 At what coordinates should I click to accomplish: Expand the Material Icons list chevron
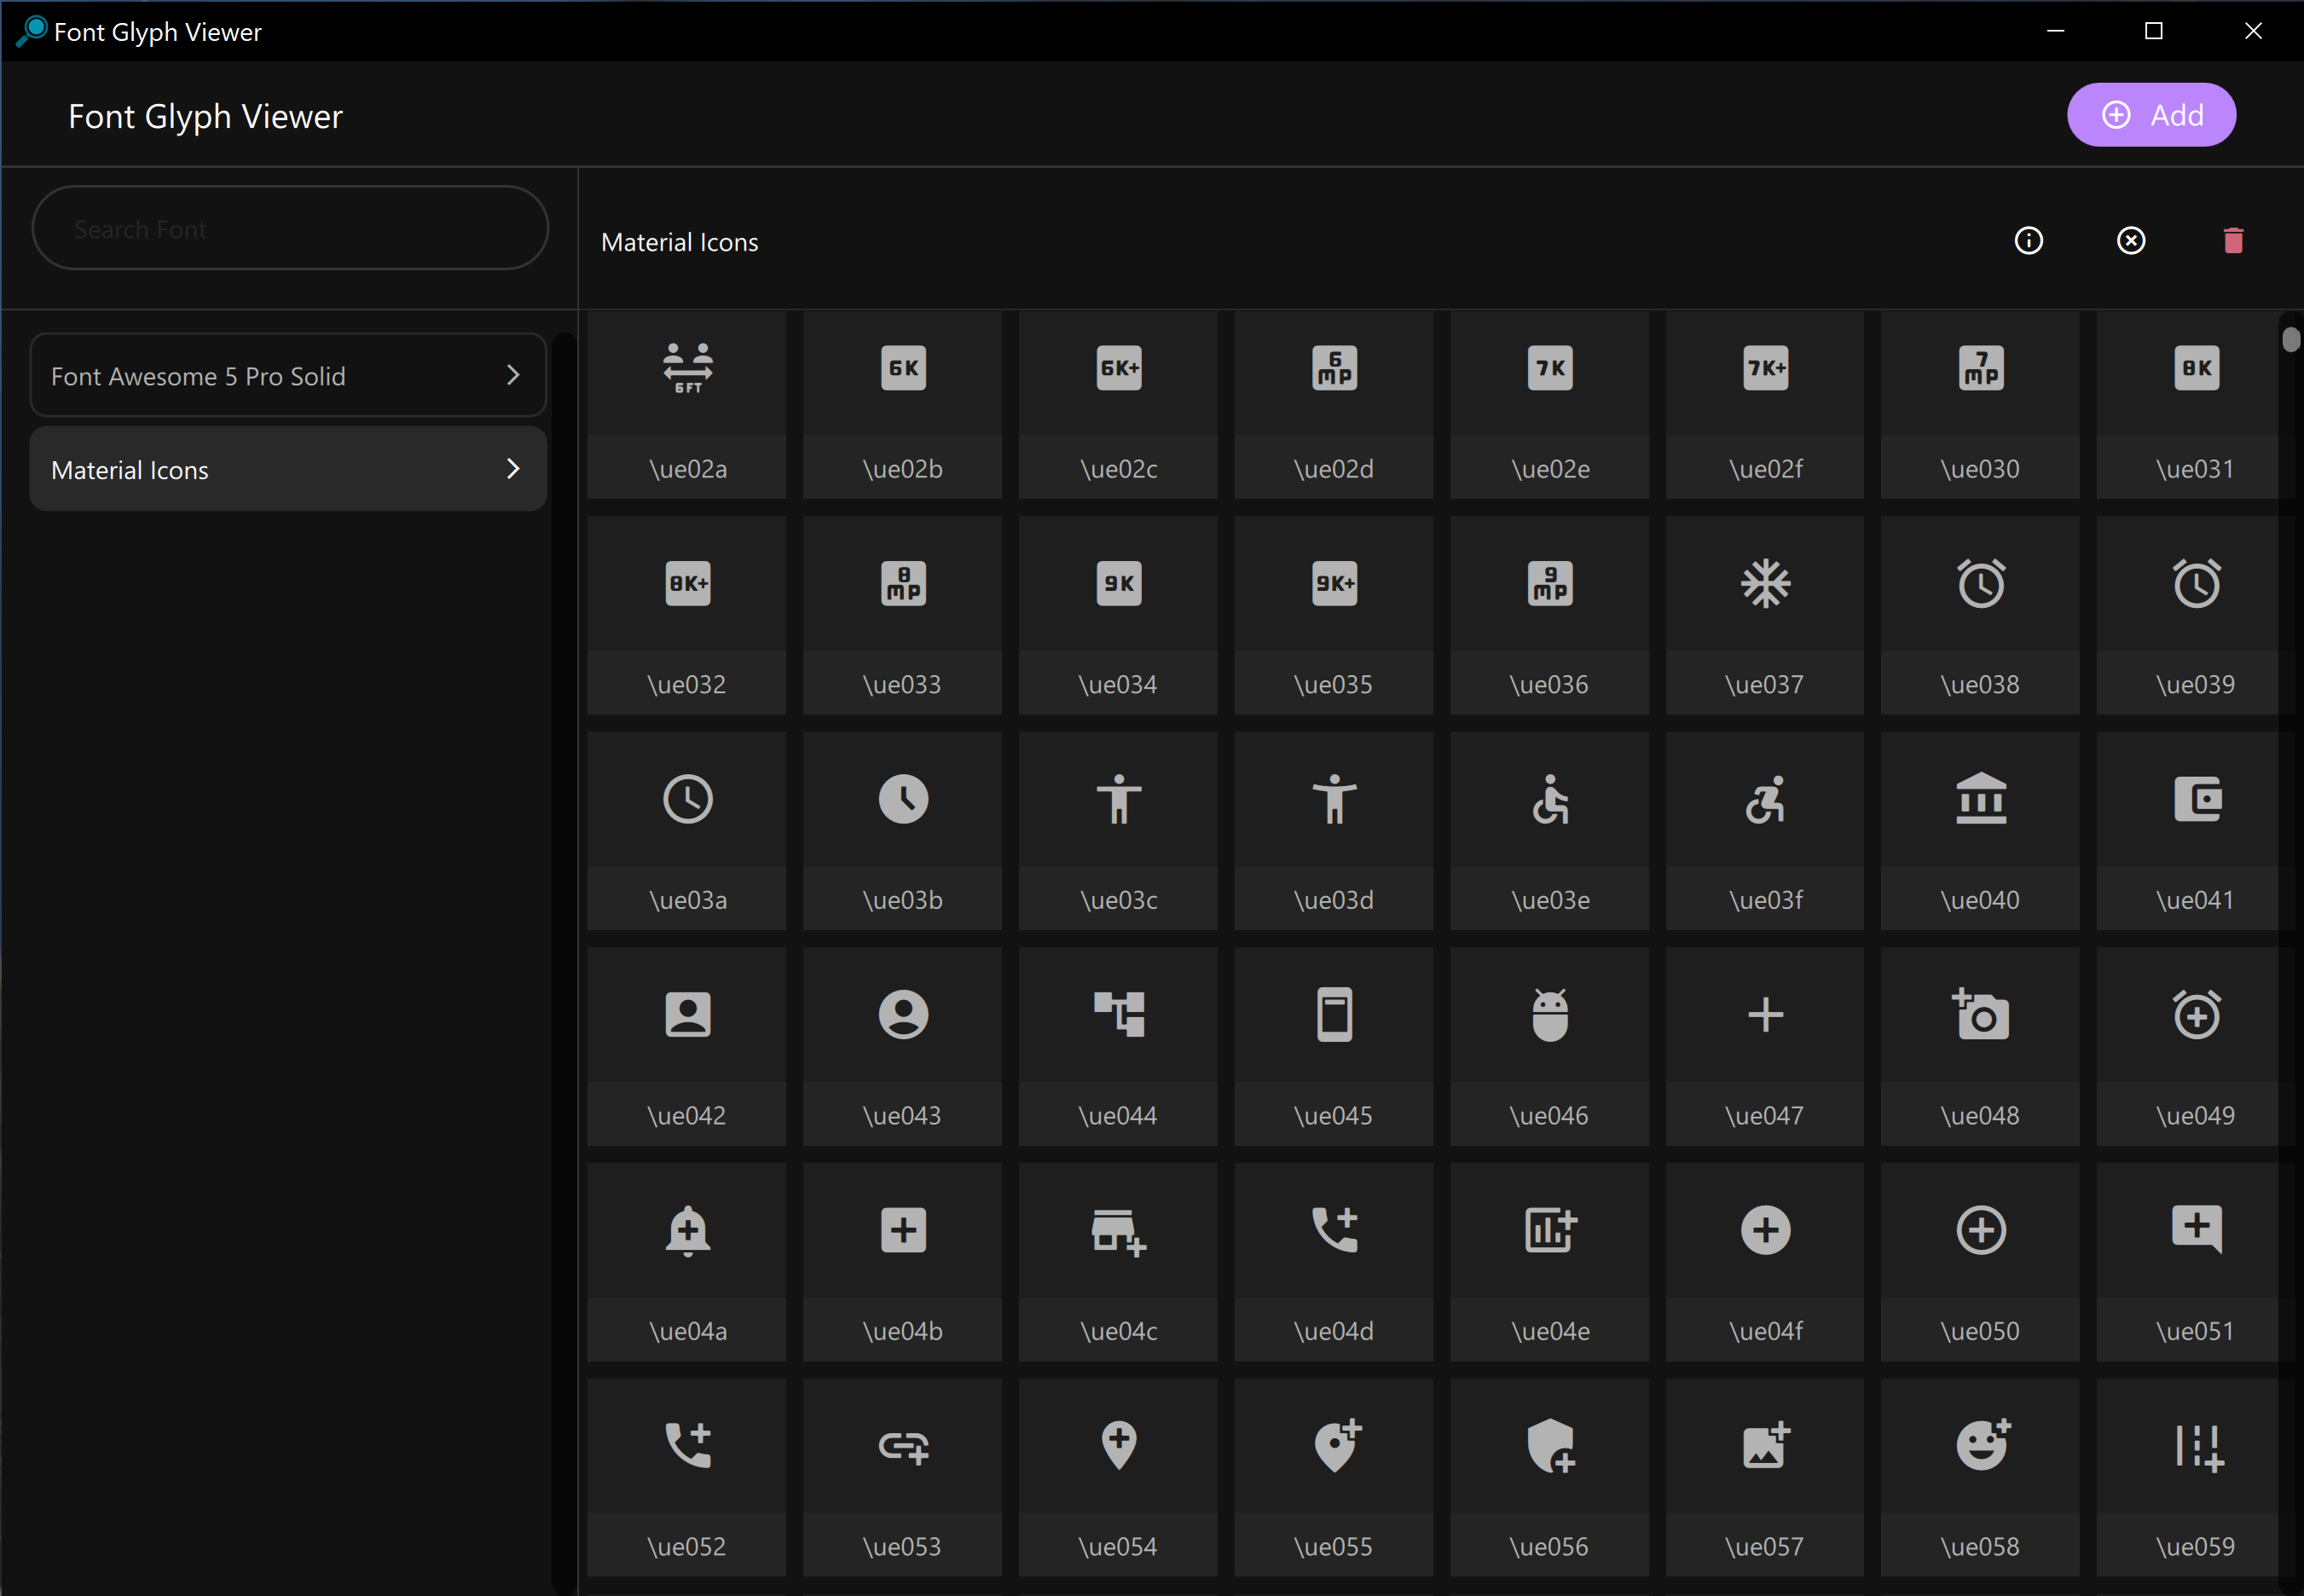click(513, 469)
